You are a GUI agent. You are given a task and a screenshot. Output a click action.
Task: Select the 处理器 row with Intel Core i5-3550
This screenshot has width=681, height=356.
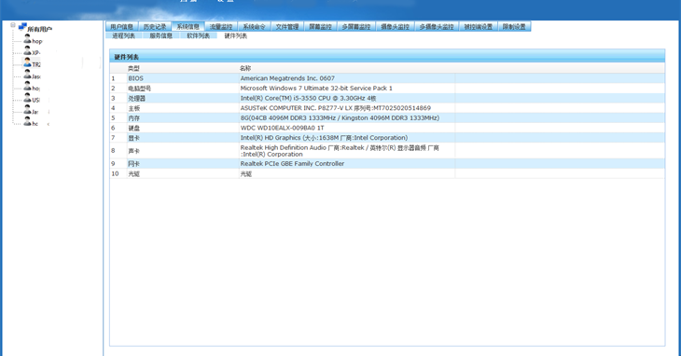coord(387,98)
